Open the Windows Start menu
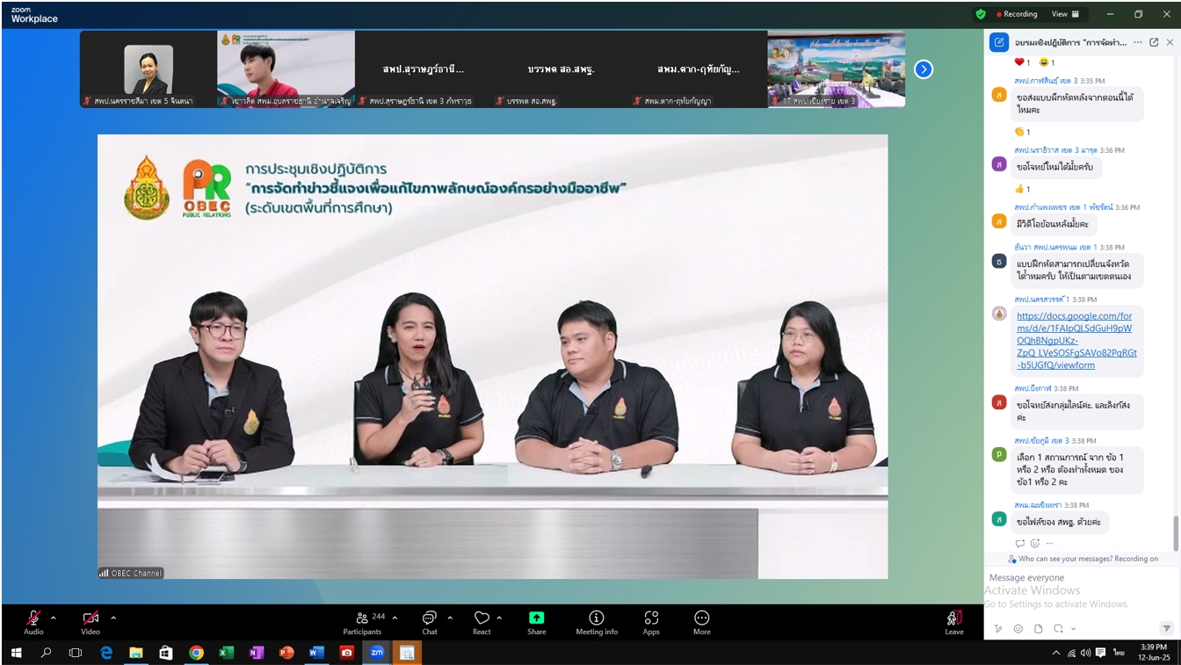1181x665 pixels. [15, 653]
